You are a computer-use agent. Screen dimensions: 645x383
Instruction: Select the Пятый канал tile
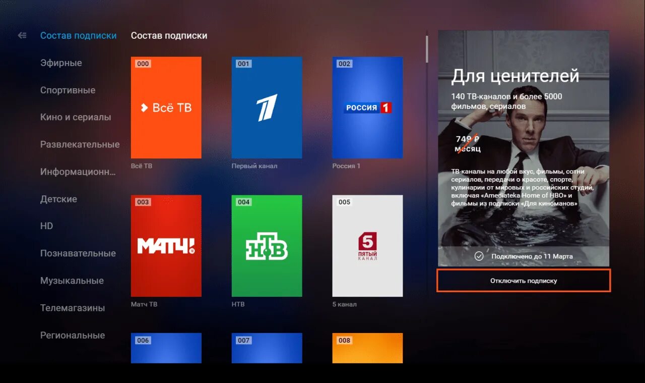pyautogui.click(x=367, y=246)
